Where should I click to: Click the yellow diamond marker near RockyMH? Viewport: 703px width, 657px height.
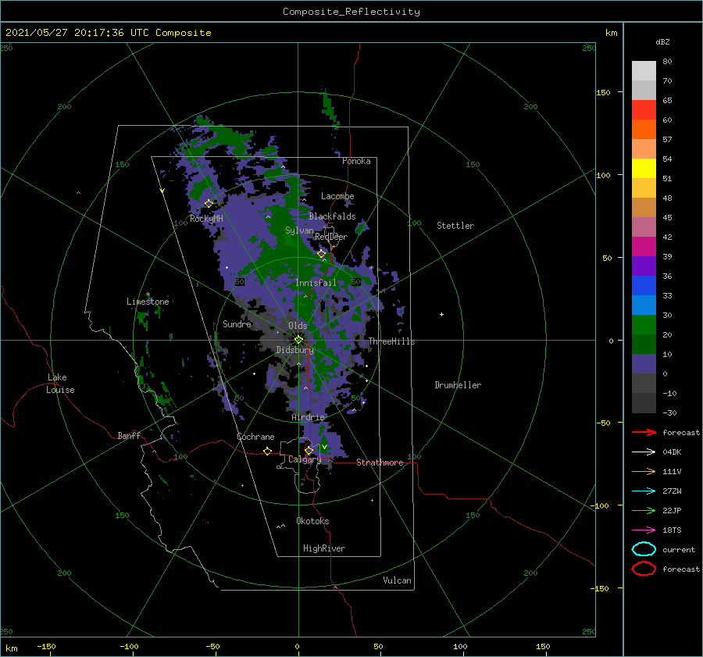point(209,204)
